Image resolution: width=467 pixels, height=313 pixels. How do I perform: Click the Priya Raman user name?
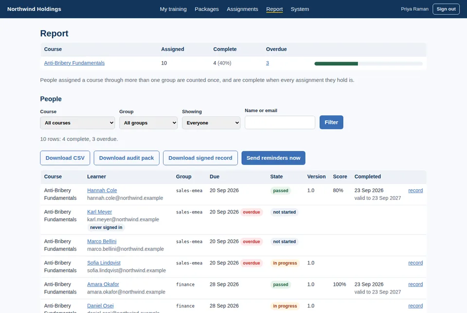point(414,9)
